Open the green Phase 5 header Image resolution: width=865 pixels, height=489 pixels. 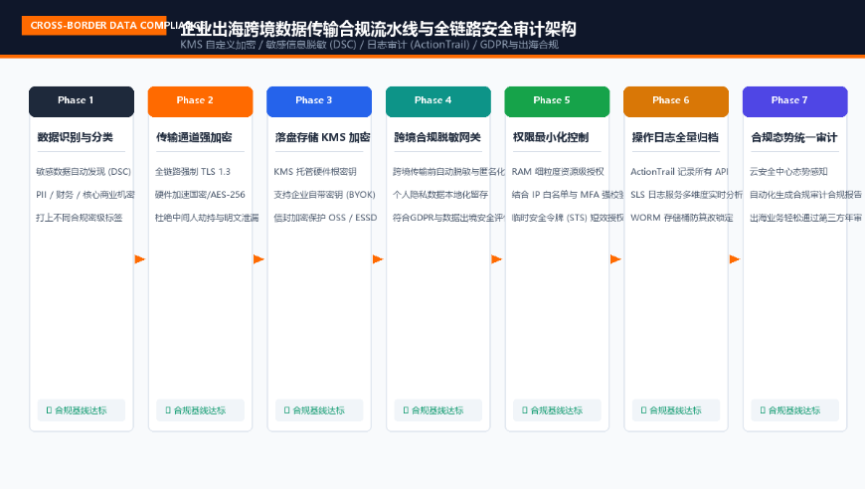pyautogui.click(x=557, y=101)
